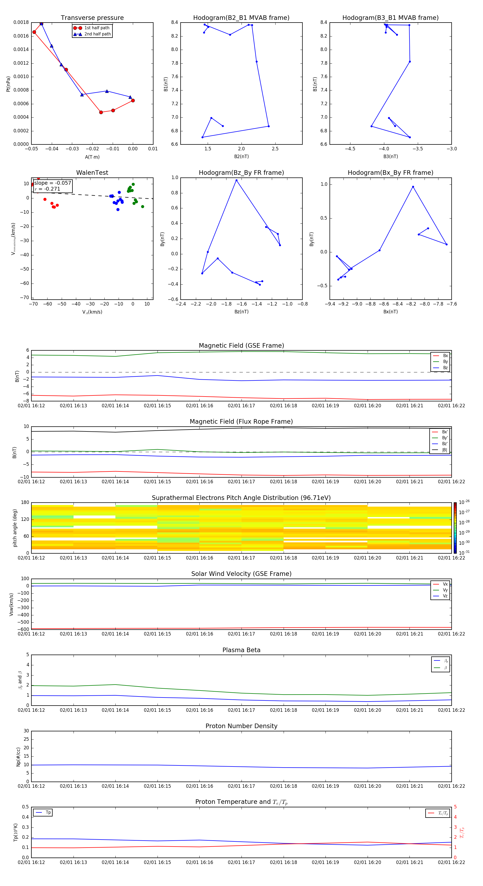Click the 'WalenTest' plot title
Viewport: 483px width, 886px height.
(92, 173)
